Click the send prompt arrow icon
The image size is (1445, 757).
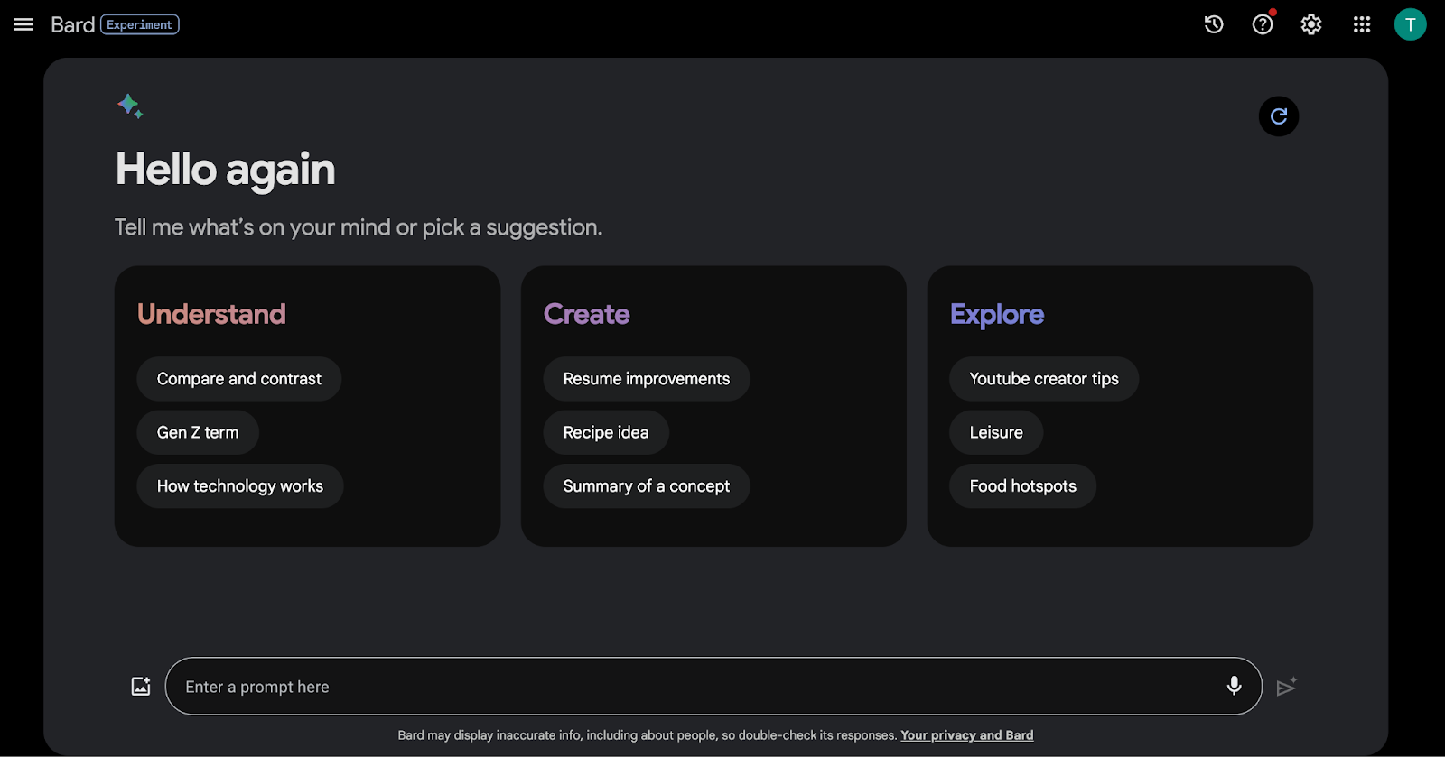1287,687
